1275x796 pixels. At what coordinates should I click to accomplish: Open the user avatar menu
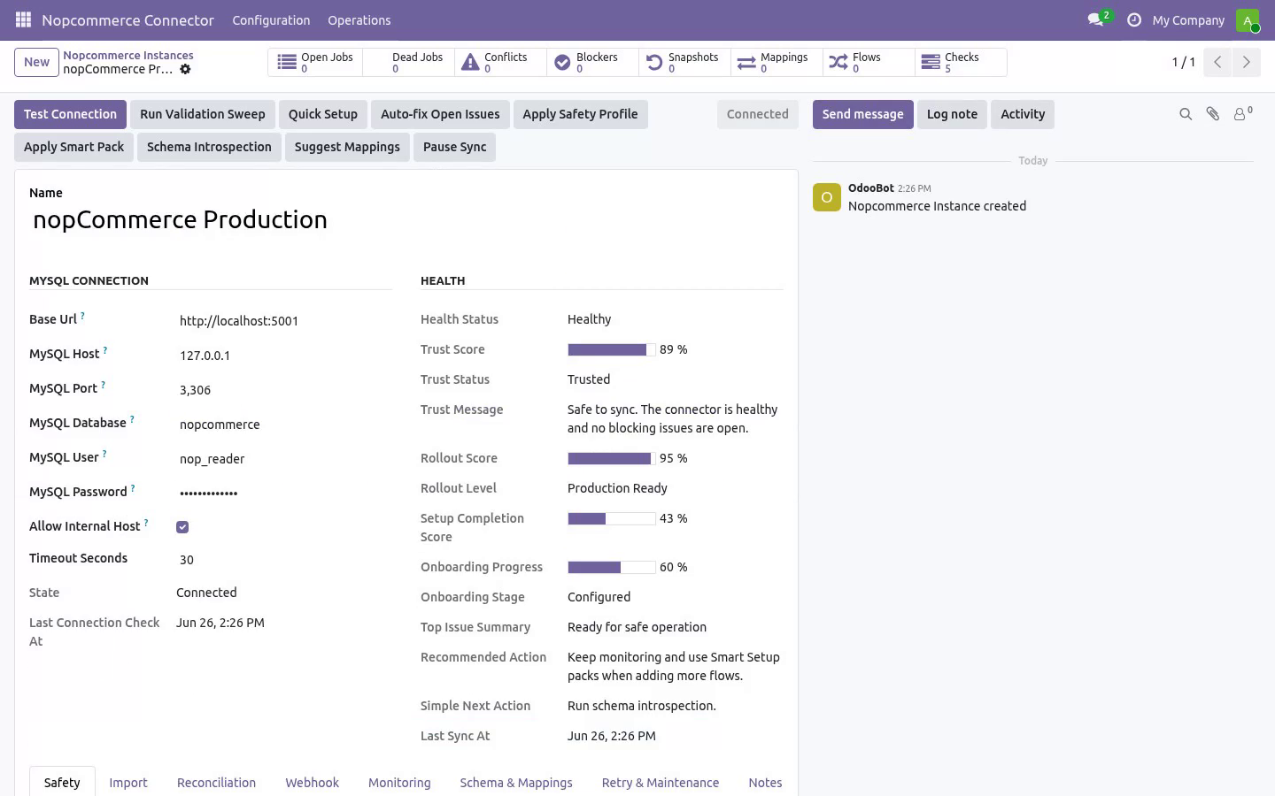pyautogui.click(x=1248, y=19)
